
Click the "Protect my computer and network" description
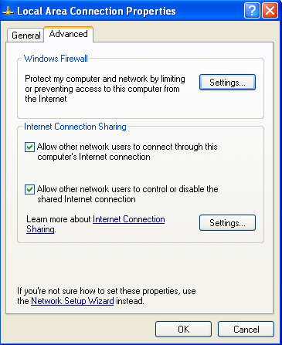coord(105,89)
